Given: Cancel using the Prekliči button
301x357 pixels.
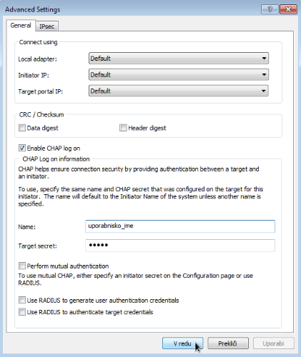Looking at the screenshot, I should [228, 343].
